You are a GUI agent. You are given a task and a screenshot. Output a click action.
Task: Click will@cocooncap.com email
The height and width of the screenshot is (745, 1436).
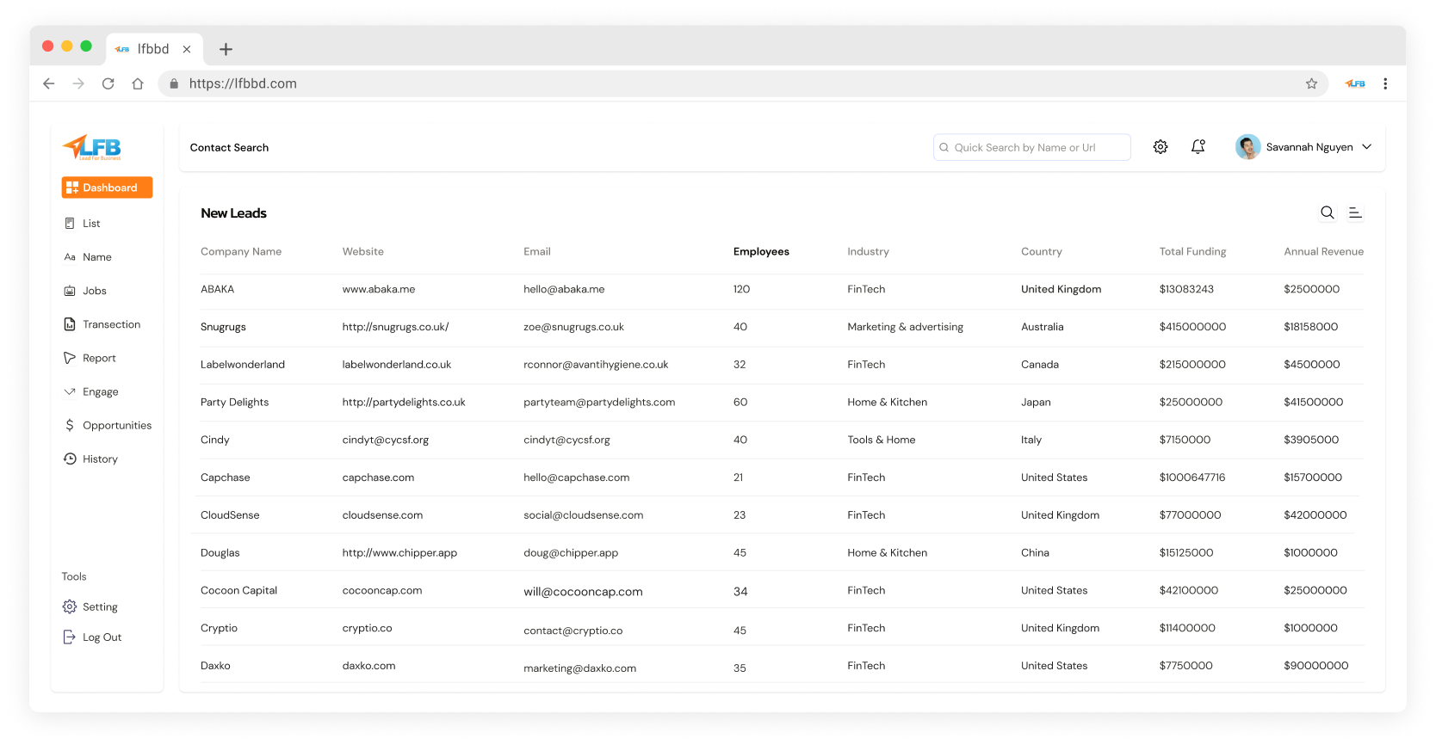click(x=583, y=592)
